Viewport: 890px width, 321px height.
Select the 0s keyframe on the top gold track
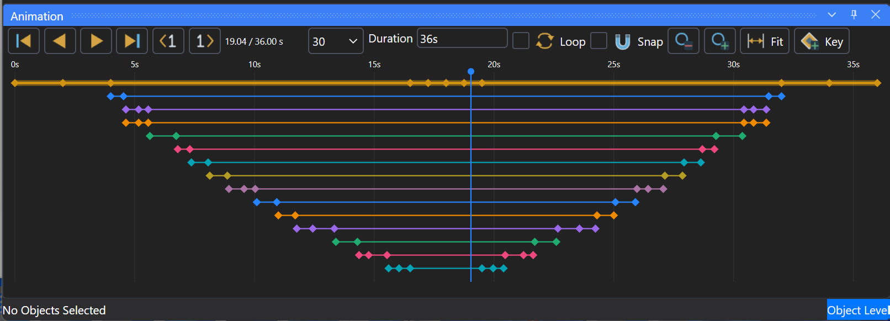[x=15, y=83]
